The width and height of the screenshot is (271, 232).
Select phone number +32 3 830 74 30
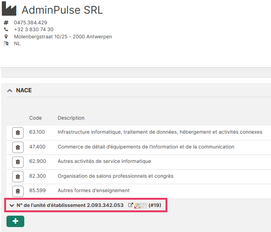(34, 29)
